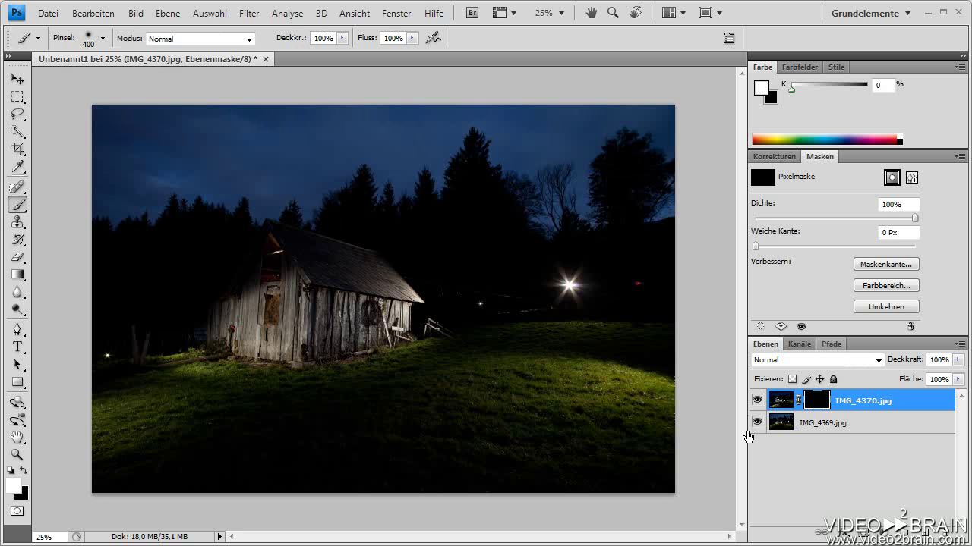Image resolution: width=972 pixels, height=546 pixels.
Task: Open the Ebene menu
Action: click(x=168, y=13)
